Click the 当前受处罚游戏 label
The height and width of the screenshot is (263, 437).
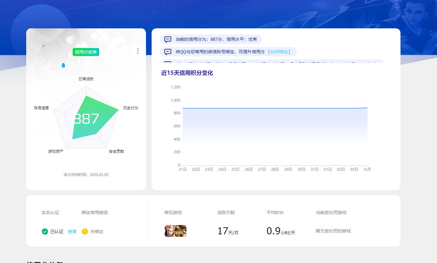click(x=331, y=213)
